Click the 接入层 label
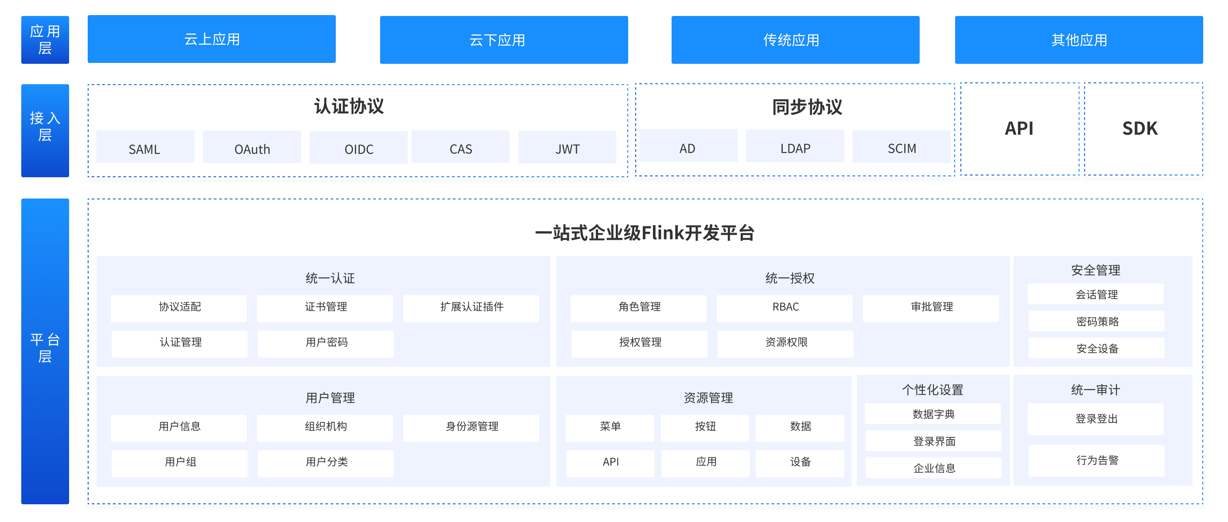 point(45,131)
